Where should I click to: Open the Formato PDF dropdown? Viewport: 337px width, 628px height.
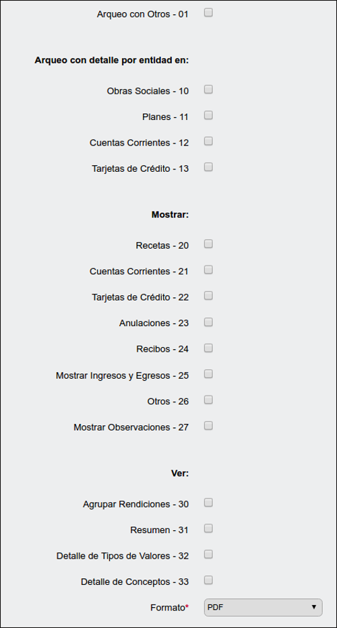click(x=264, y=608)
